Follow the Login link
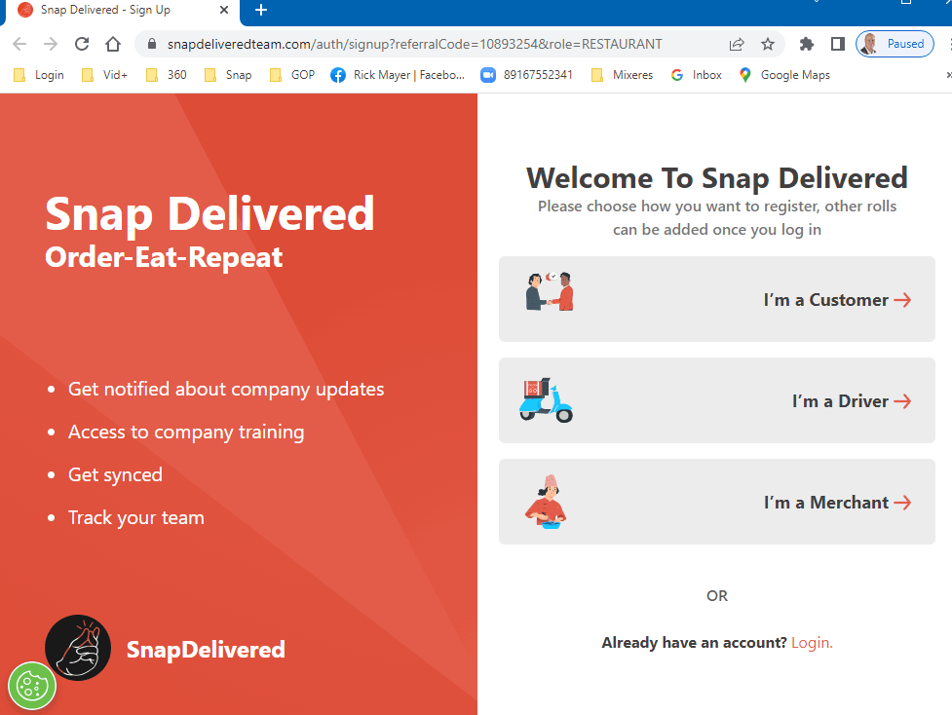 tap(812, 643)
